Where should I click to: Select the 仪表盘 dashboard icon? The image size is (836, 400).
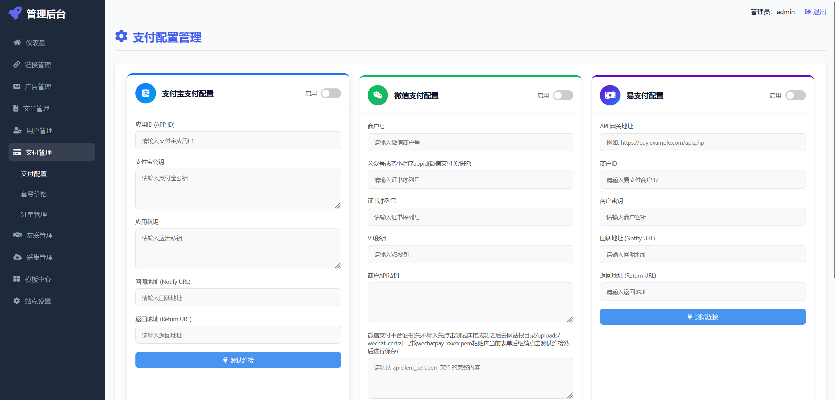pyautogui.click(x=17, y=42)
